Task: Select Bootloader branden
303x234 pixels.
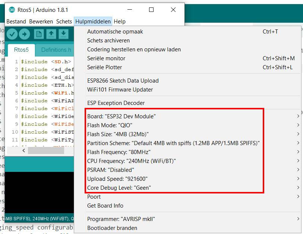Action: (x=112, y=228)
